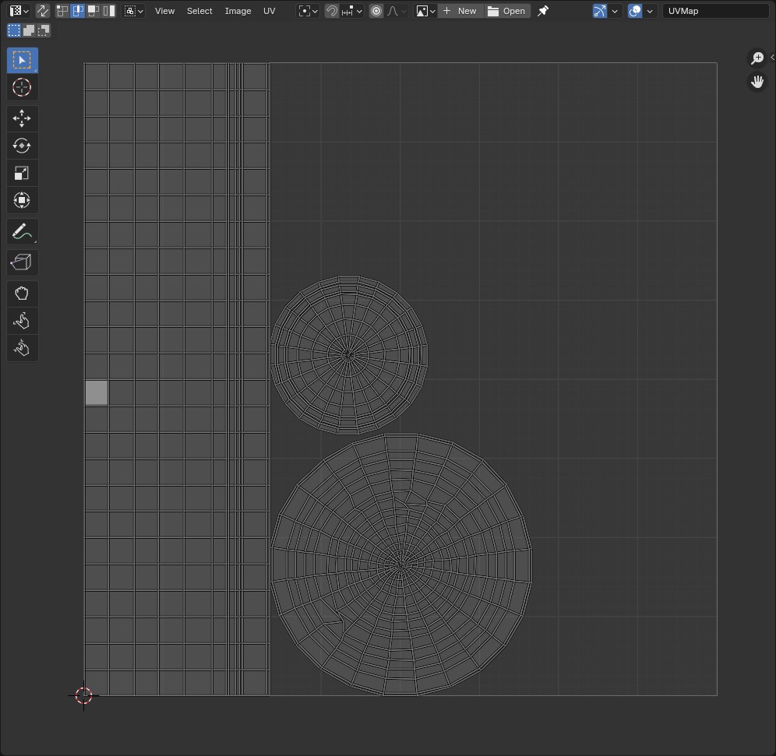Image resolution: width=776 pixels, height=756 pixels.
Task: Open gizmo options dropdown arrow
Action: point(615,11)
